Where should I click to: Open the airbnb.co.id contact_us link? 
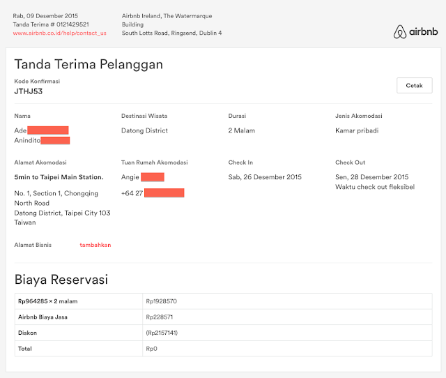(59, 33)
